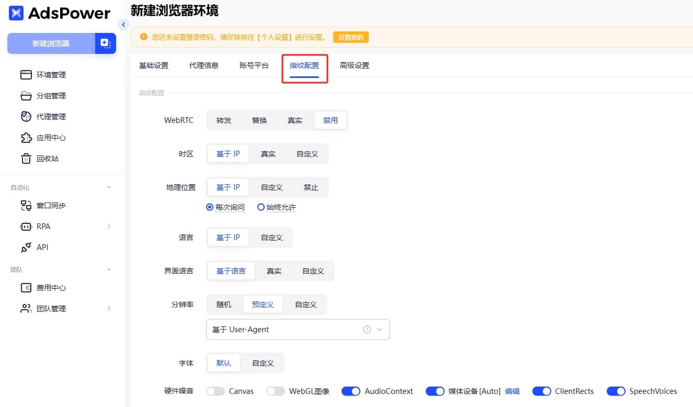Set 分辨率 to 预定义
The width and height of the screenshot is (693, 407).
pyautogui.click(x=263, y=304)
